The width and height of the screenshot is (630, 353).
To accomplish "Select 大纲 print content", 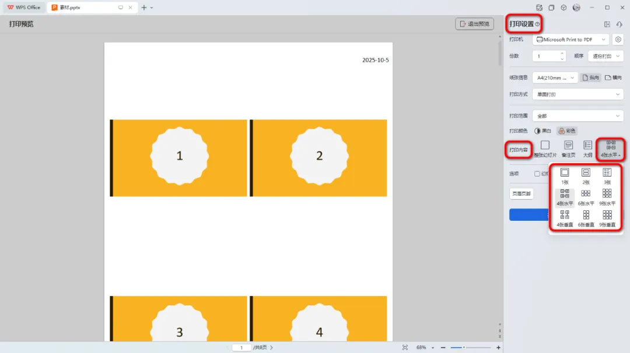I will coord(588,149).
